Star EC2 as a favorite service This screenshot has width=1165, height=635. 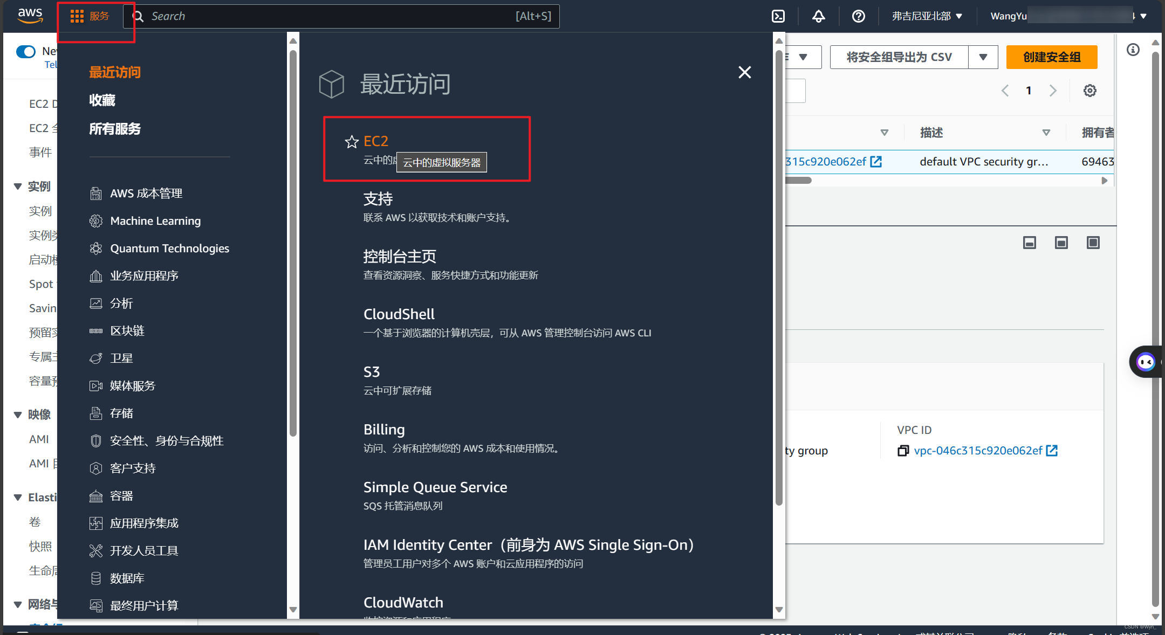point(352,142)
